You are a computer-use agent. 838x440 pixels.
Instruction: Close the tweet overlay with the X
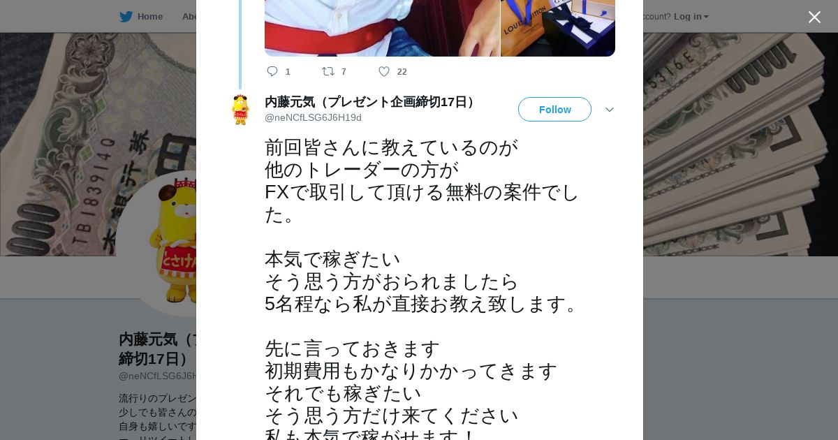click(814, 17)
